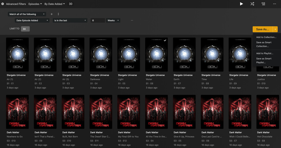Add results to play queue

[263, 4]
